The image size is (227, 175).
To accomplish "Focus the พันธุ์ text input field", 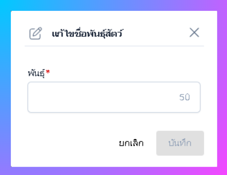I will click(103, 97).
